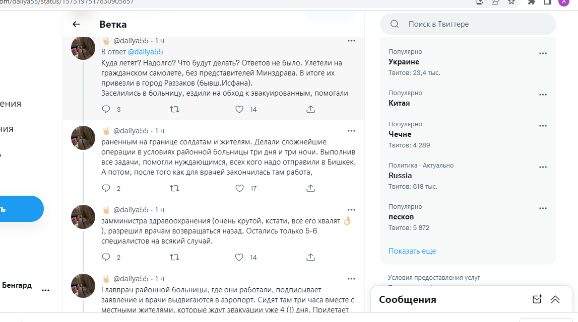578x322 pixels.
Task: Open the new message compose icon
Action: coord(537,299)
